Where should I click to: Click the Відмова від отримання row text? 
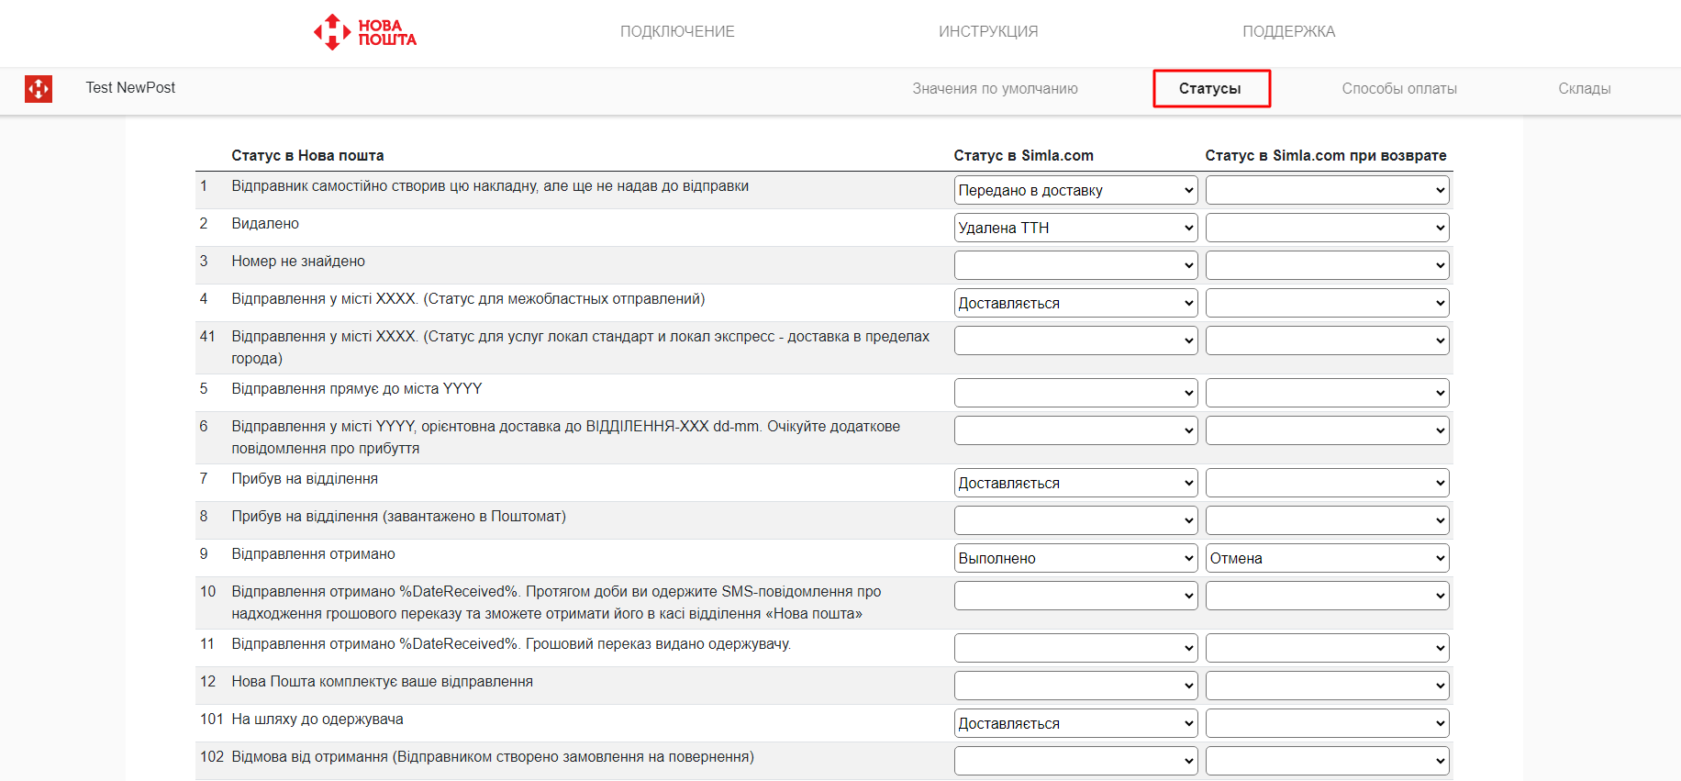[493, 757]
